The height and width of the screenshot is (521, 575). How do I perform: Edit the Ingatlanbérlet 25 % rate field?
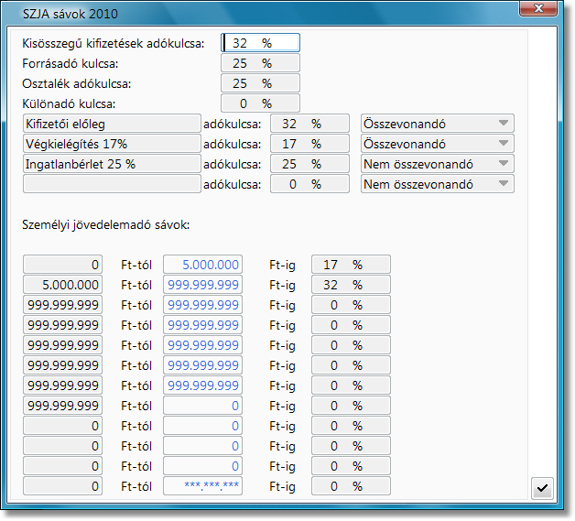coord(309,164)
